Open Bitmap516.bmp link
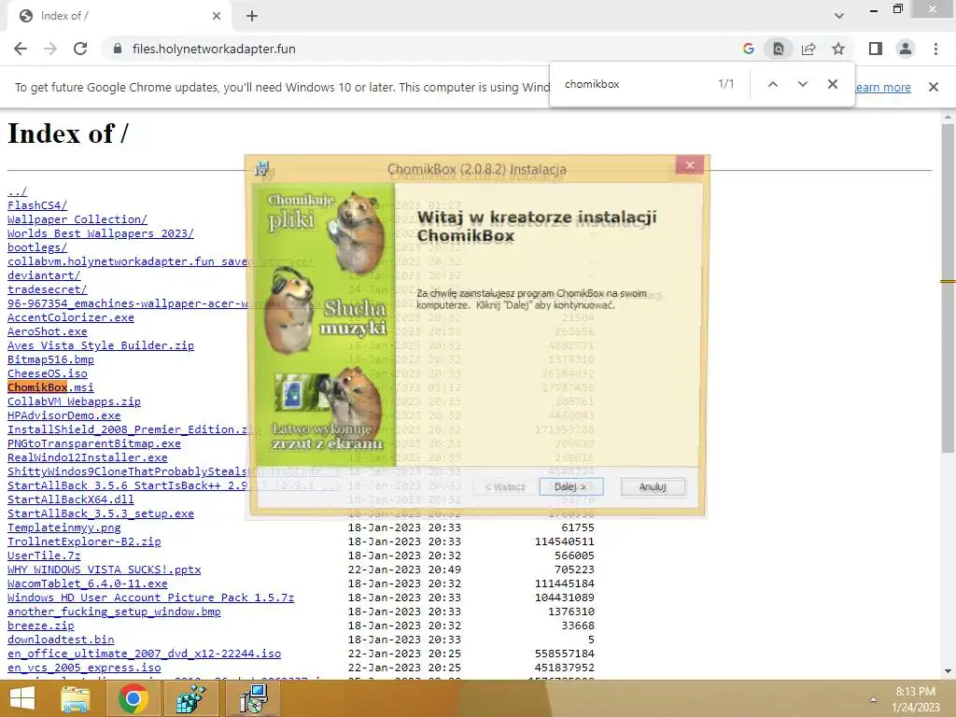956x717 pixels. pos(50,359)
